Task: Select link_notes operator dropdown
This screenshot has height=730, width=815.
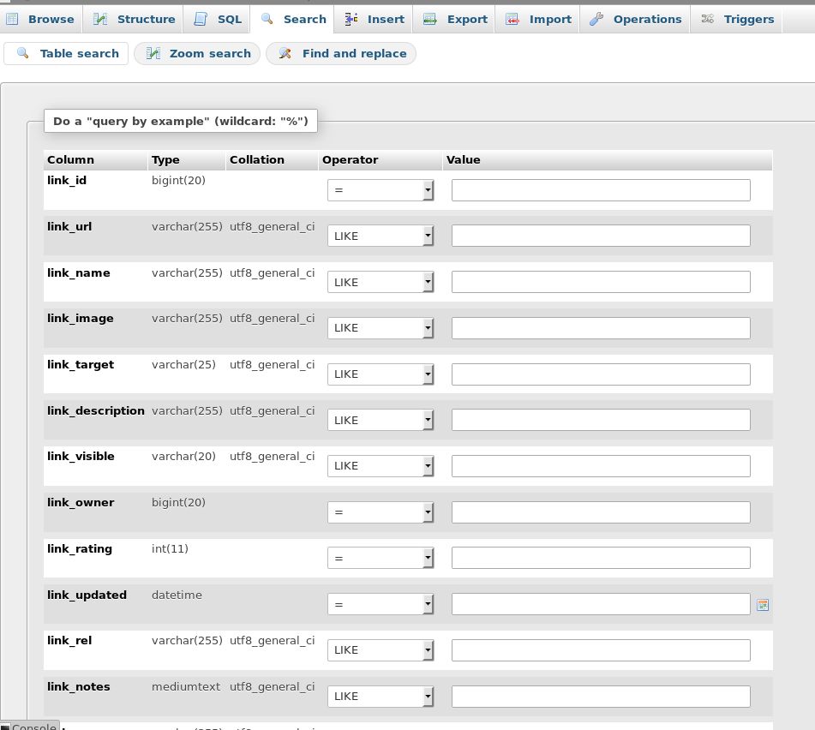Action: [381, 697]
